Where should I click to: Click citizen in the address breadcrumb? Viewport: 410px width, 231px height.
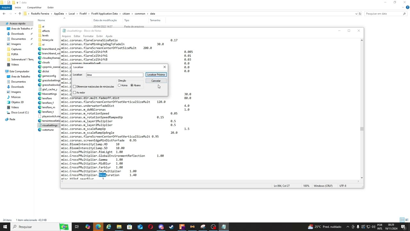126,14
